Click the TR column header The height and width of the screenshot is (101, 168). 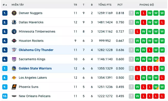[75, 5]
